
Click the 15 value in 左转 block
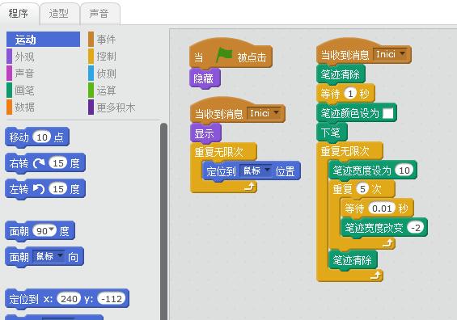click(58, 188)
